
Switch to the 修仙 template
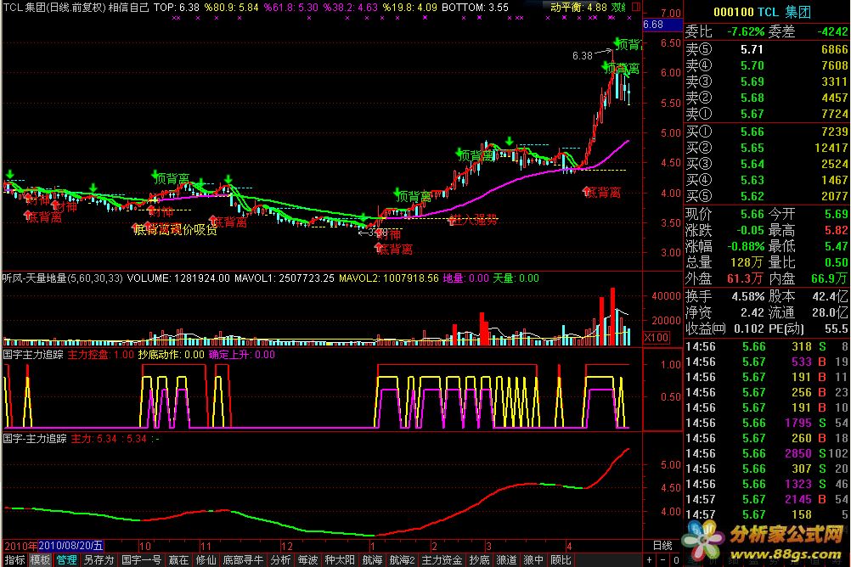click(x=206, y=560)
